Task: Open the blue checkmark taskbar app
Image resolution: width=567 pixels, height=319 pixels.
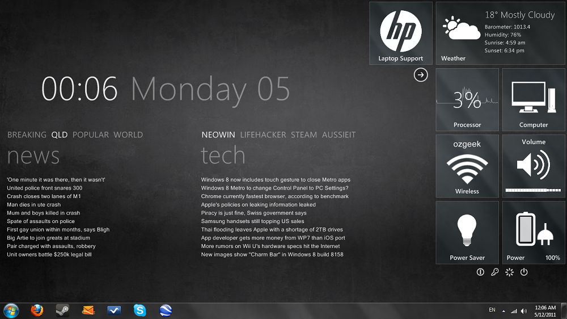Action: pos(114,310)
